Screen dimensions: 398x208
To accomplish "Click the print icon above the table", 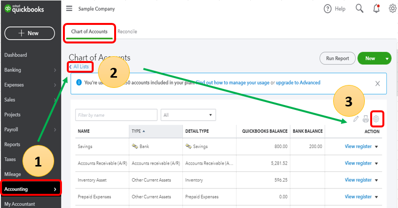I will pyautogui.click(x=366, y=119).
